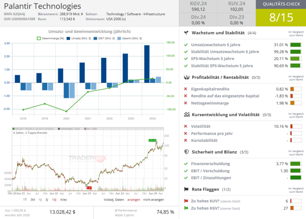Click the green checkmark beside Finanzverschuldung
Viewport: 306px width, 219px height.
186,164
